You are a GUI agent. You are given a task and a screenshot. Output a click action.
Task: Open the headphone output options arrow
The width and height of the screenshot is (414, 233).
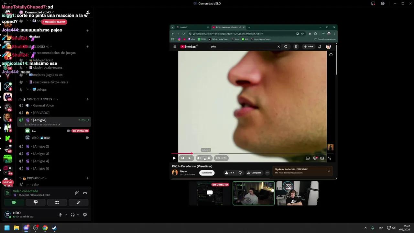pyautogui.click(x=78, y=215)
